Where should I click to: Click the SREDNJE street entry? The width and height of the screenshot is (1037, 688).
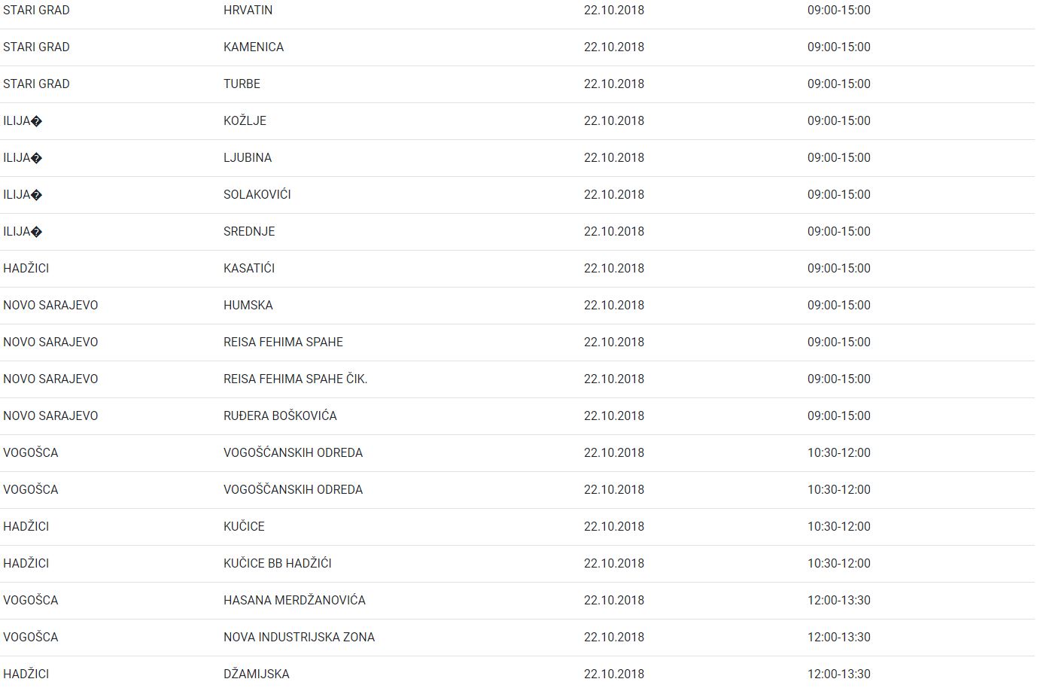click(x=249, y=232)
